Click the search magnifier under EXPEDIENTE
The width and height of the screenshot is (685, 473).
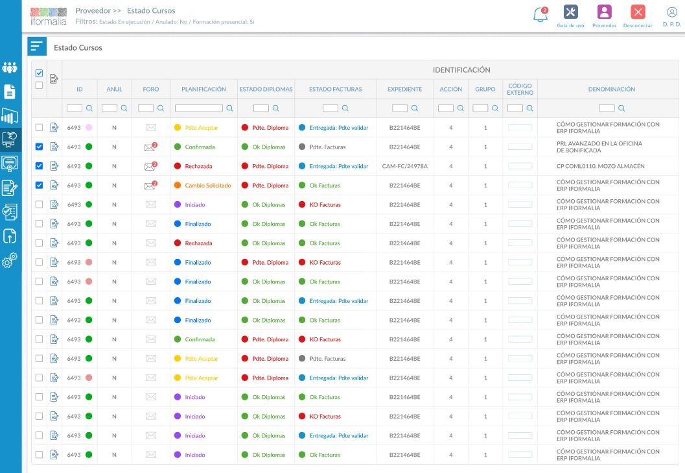click(415, 108)
